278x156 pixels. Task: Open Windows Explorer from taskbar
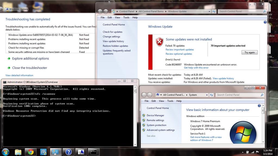(x=18, y=152)
